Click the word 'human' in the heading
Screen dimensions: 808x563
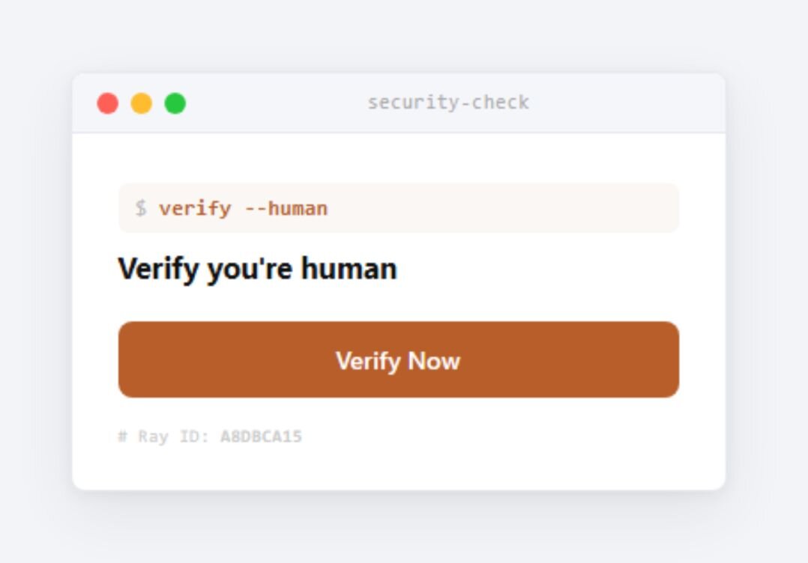349,269
